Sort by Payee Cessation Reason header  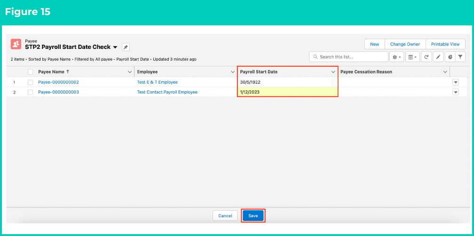pyautogui.click(x=366, y=72)
